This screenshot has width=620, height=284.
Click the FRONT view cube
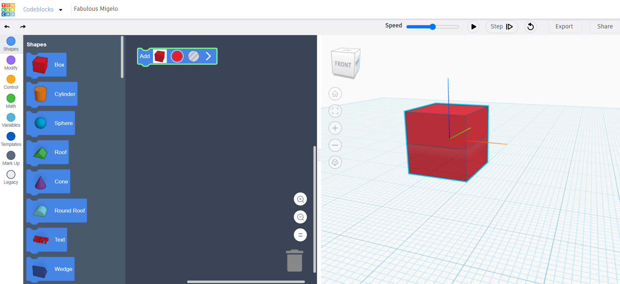343,65
